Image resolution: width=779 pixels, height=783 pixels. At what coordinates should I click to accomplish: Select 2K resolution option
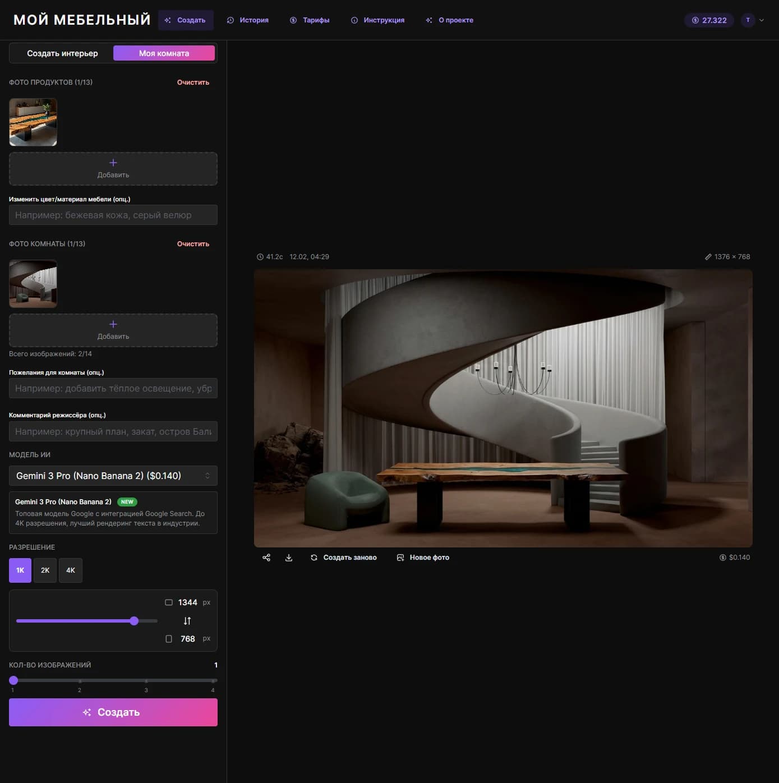tap(45, 570)
